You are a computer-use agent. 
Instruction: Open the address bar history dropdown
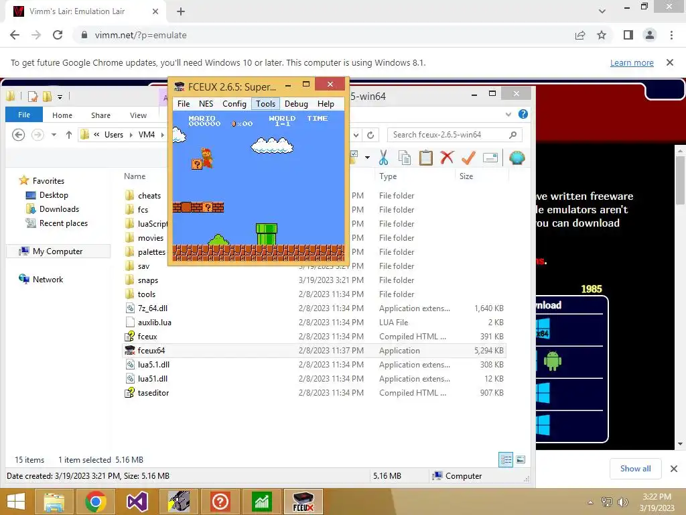coord(356,135)
